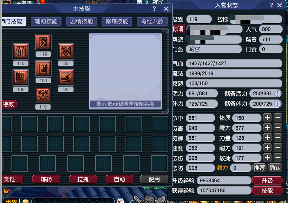Click the smiley emoji chat icon
This screenshot has width=288, height=203.
pyautogui.click(x=25, y=201)
